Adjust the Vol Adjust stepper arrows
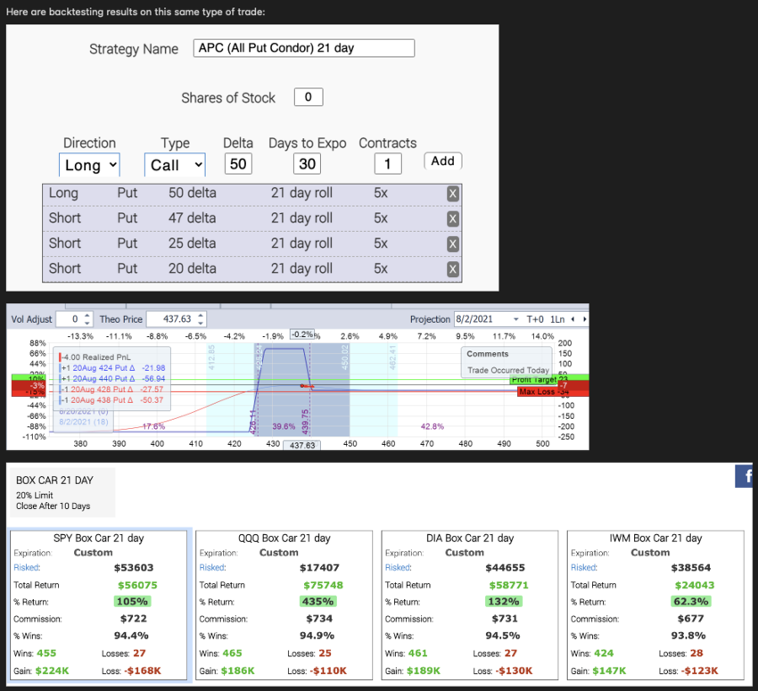This screenshot has width=758, height=691. point(87,319)
